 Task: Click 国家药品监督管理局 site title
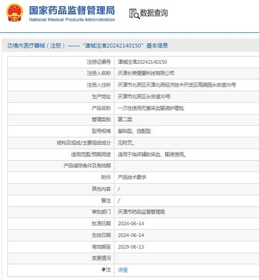72,10
